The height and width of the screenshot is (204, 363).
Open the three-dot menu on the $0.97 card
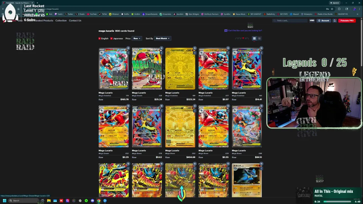coord(228,52)
